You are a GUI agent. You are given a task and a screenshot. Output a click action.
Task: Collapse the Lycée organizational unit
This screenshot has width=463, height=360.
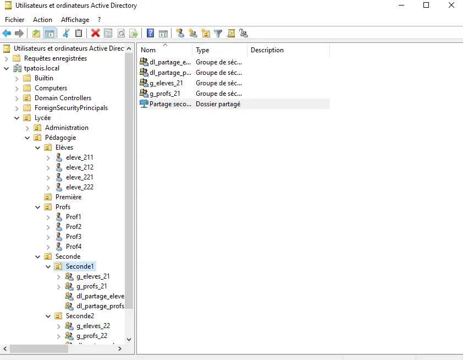coord(17,118)
